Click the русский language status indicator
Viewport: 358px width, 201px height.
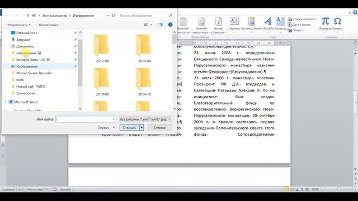(x=65, y=189)
